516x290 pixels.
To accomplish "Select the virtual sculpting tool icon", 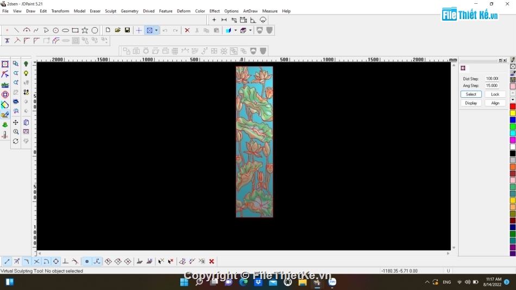I will (5, 115).
